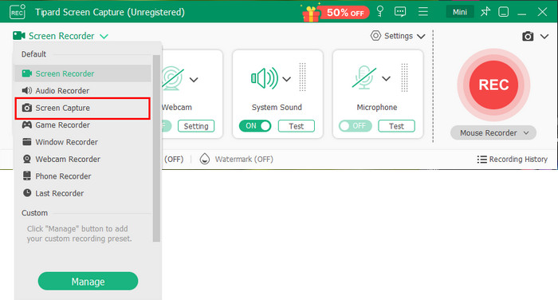558x300 pixels.
Task: Click the Watermark droplet icon
Action: pos(205,159)
